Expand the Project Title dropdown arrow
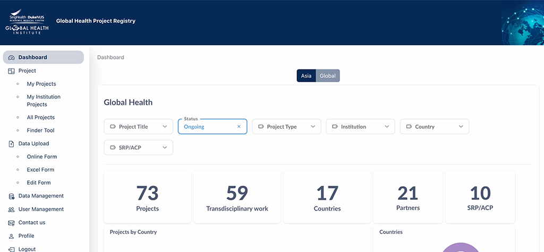The height and width of the screenshot is (252, 544). [x=165, y=126]
